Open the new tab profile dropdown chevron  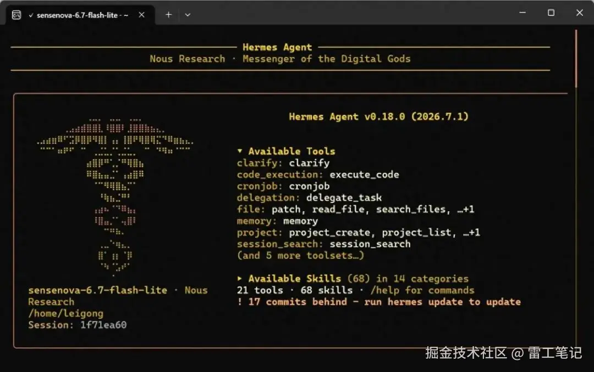pos(188,15)
